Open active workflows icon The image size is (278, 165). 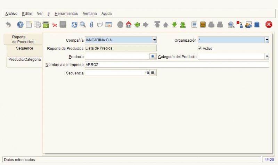tap(240, 24)
